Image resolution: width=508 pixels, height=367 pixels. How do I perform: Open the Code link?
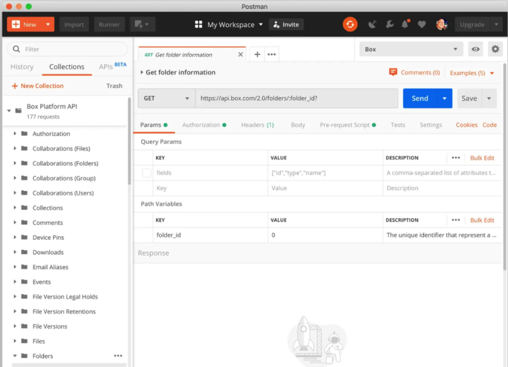click(489, 125)
